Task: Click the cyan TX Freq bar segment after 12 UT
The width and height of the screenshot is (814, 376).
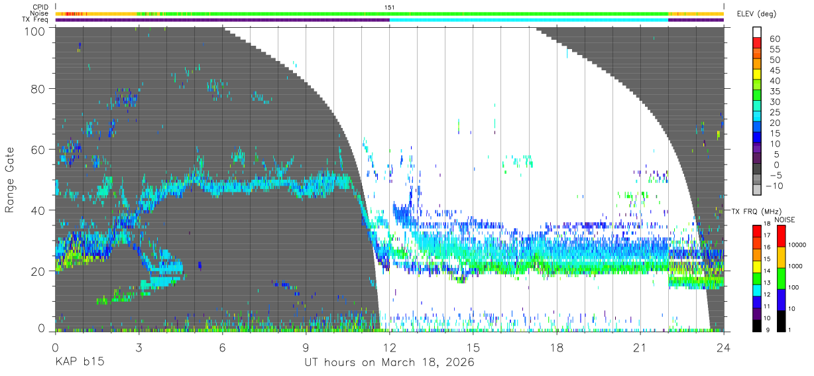Action: [529, 20]
